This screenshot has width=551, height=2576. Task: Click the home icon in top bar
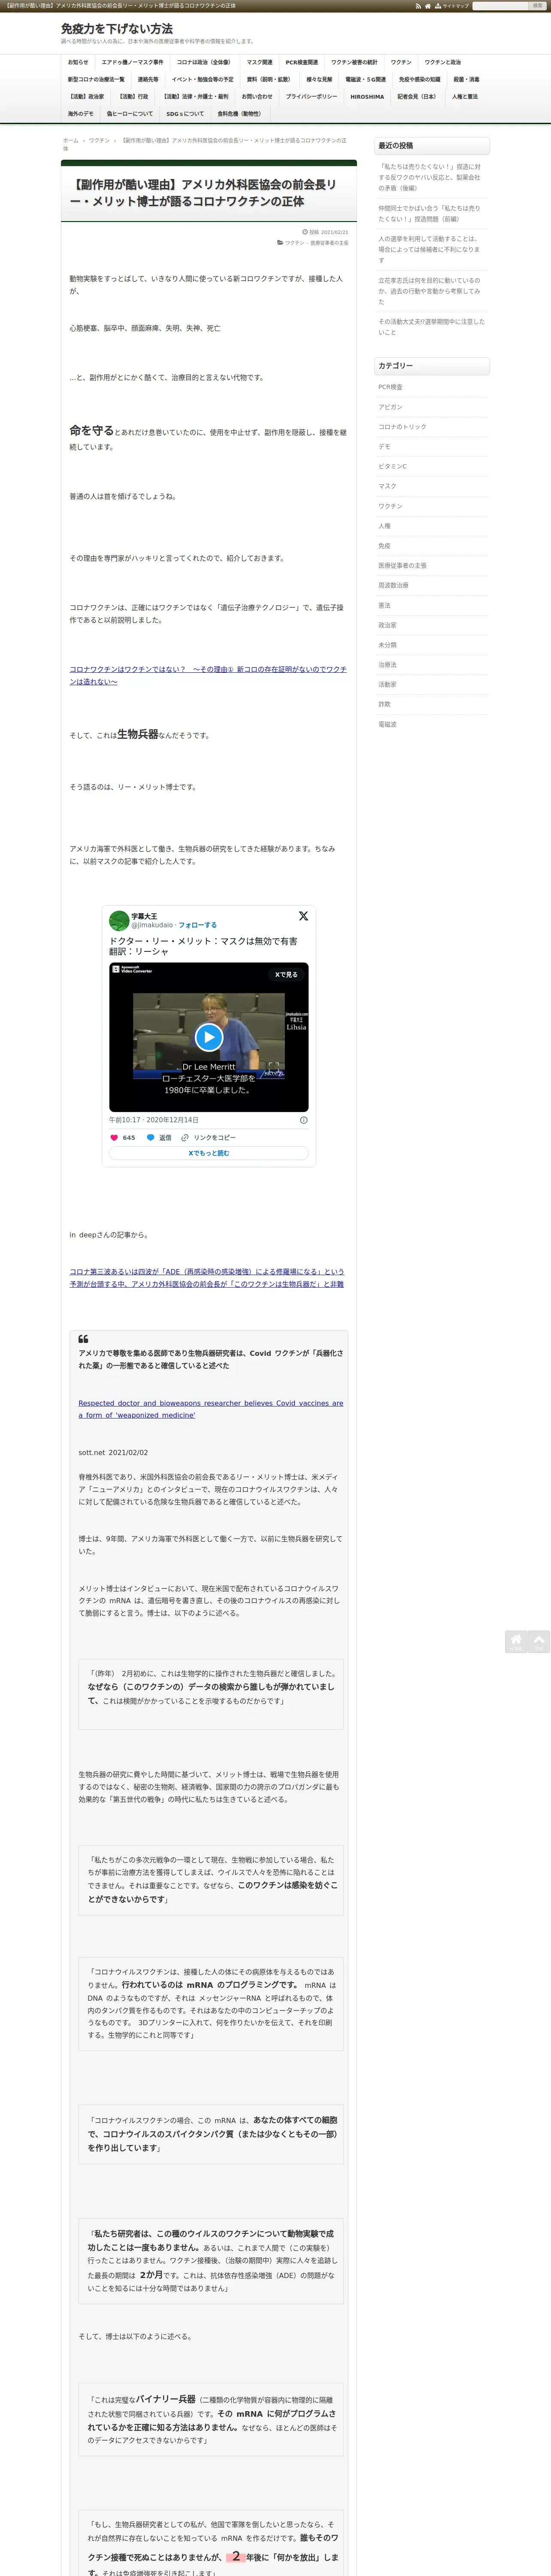coord(428,6)
